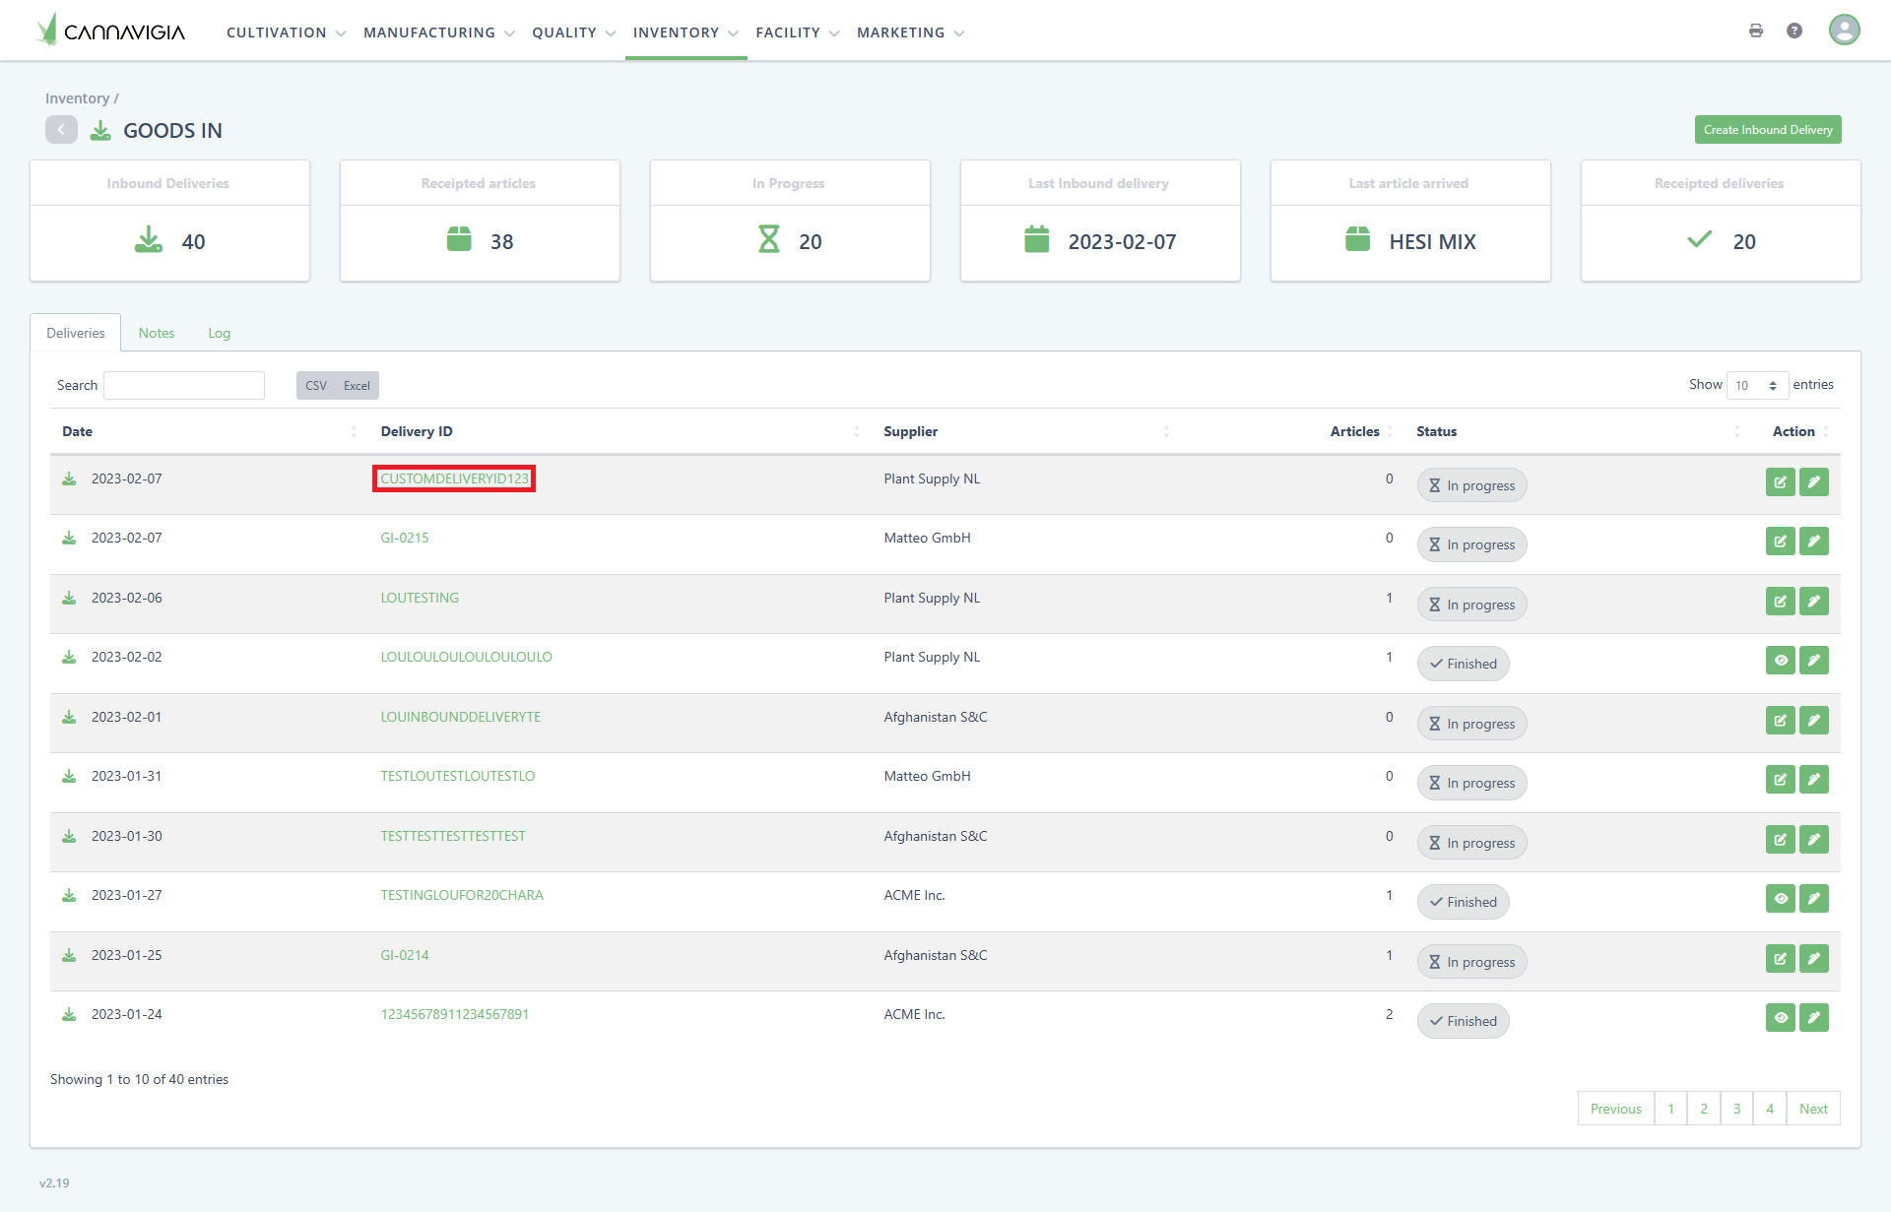
Task: Click edit icon for CUSTOMDELIVERYID123 row
Action: point(1780,482)
